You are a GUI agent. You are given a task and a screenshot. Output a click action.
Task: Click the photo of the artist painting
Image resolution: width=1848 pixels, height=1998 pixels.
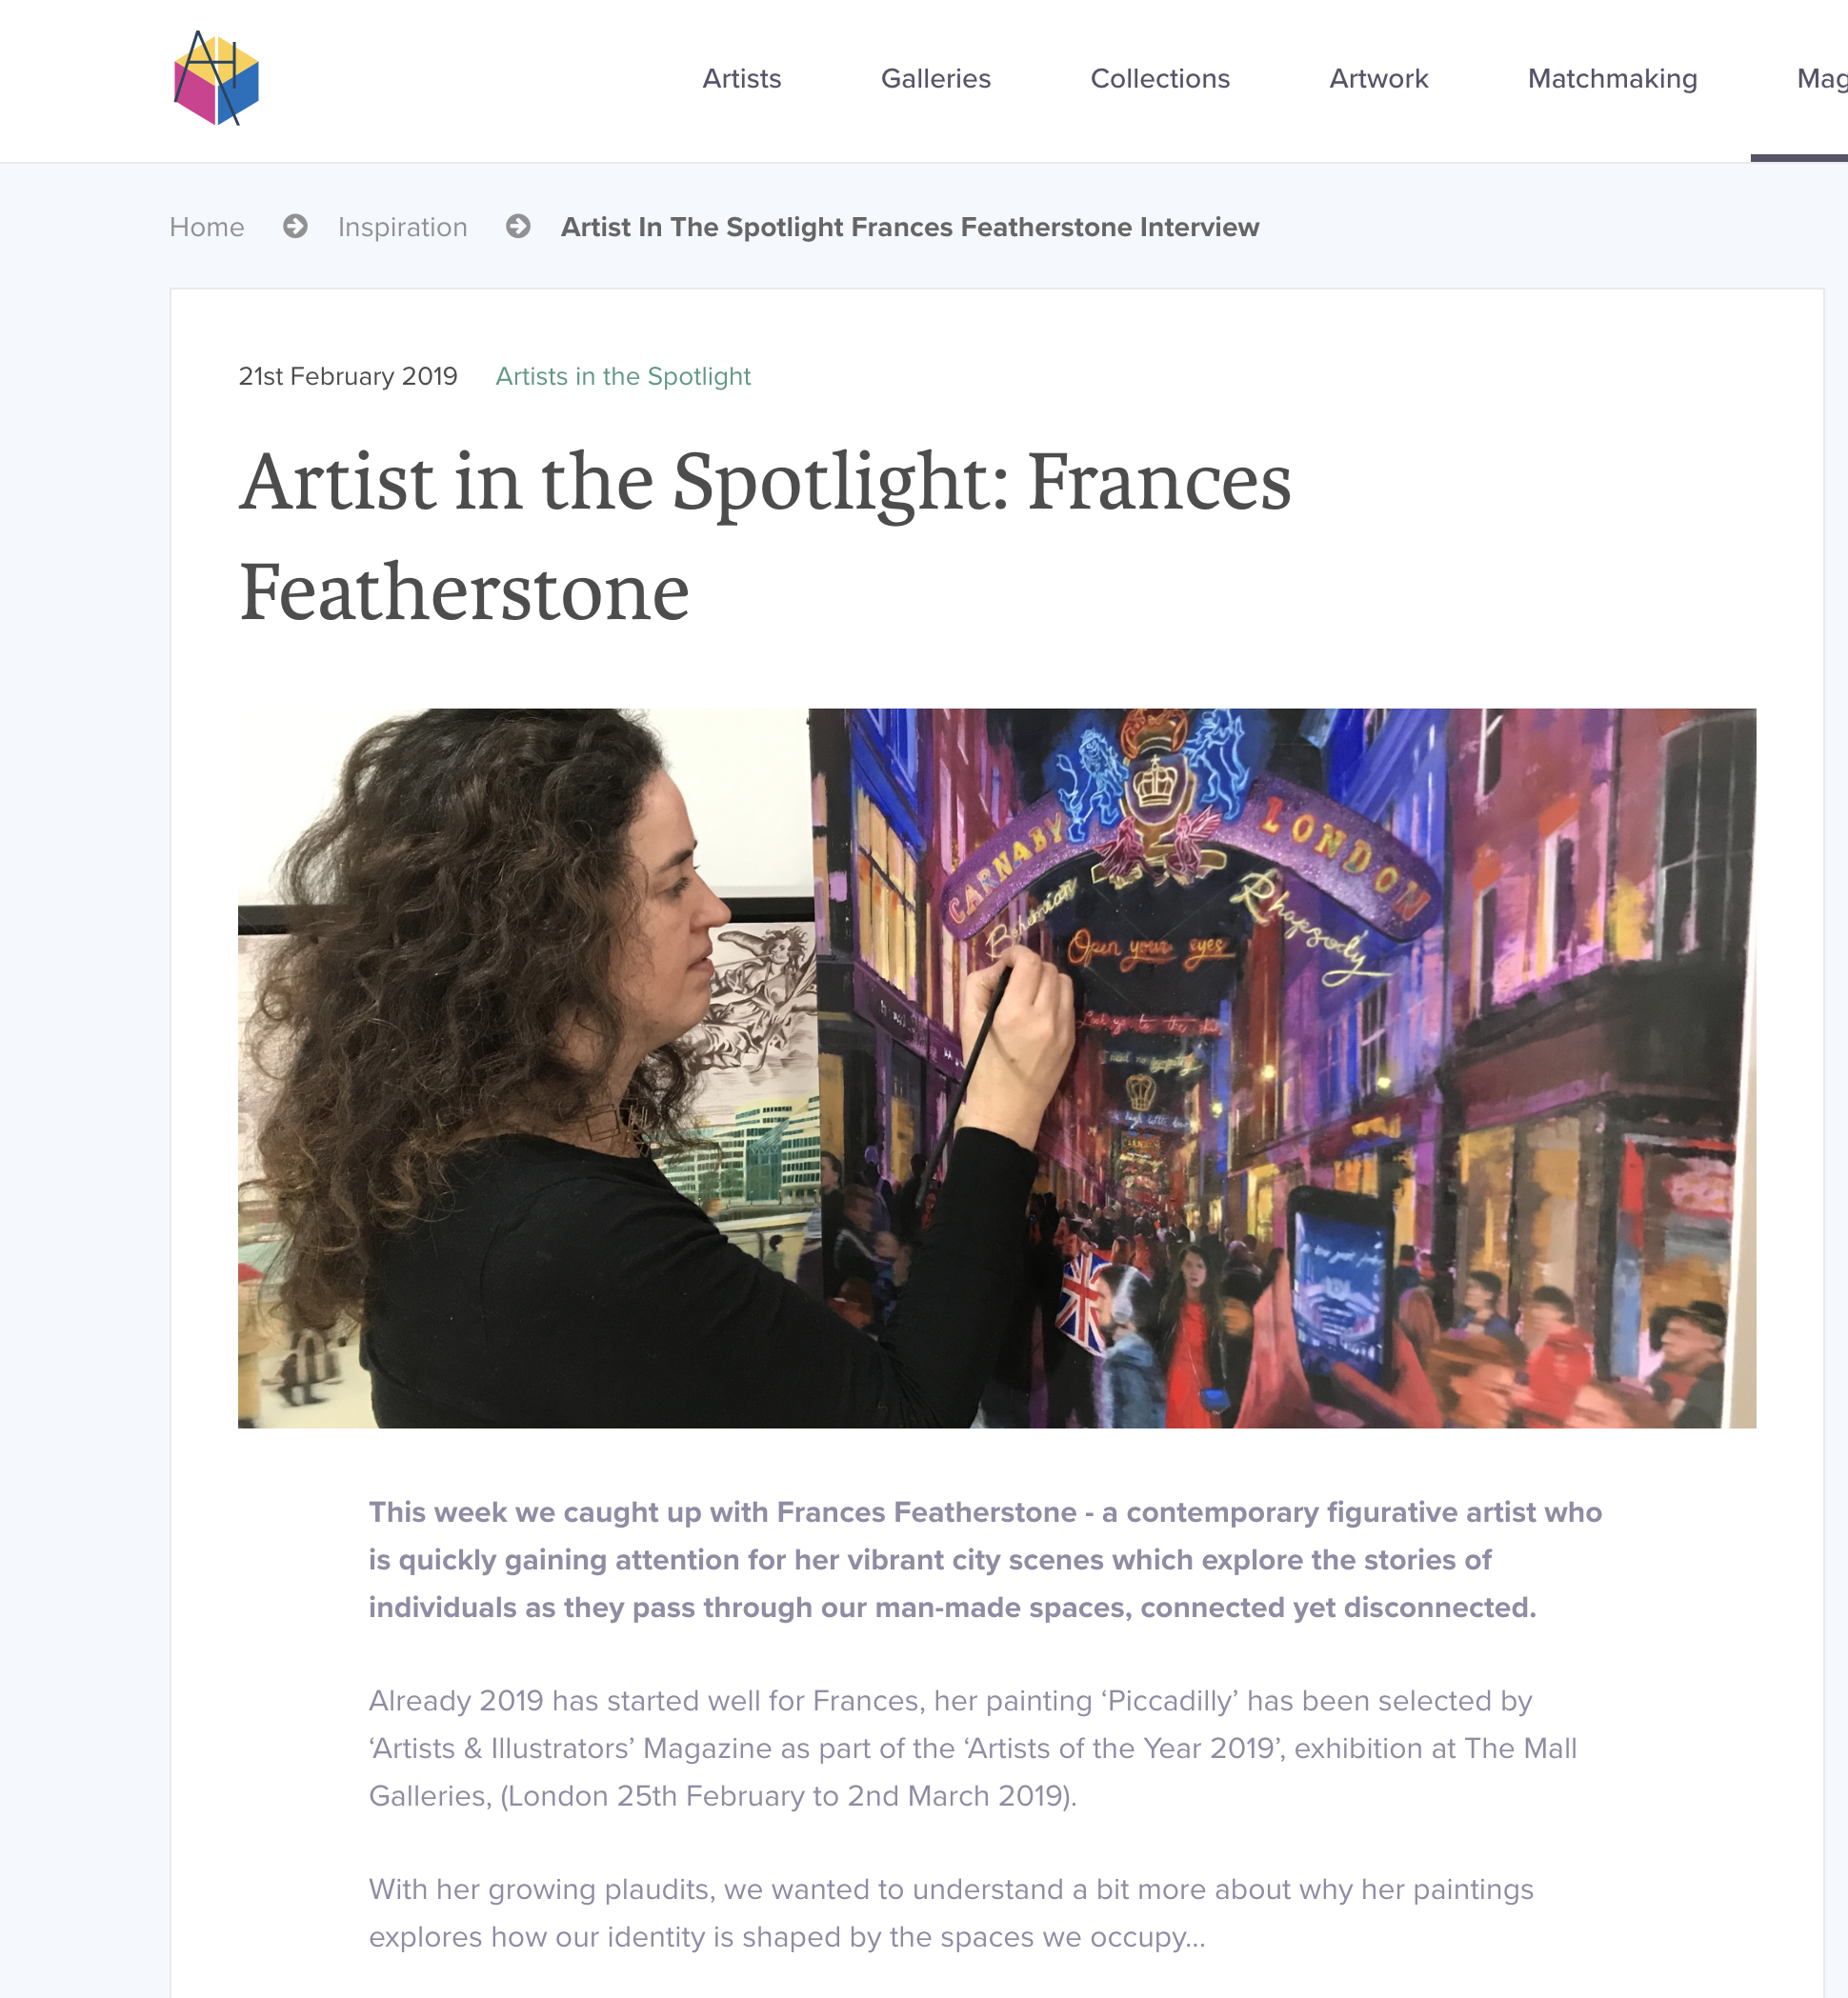pos(996,1068)
